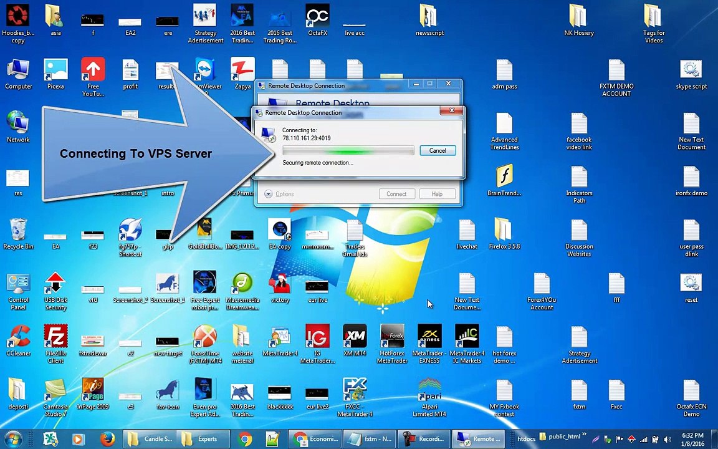Click the taskbar clock showing 6:32 PM

click(x=692, y=439)
